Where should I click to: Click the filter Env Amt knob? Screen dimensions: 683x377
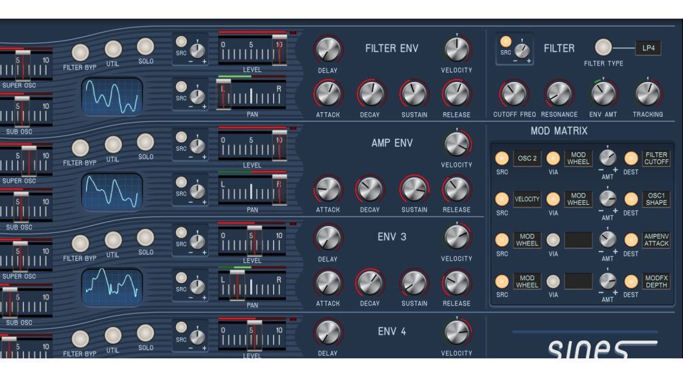(x=604, y=93)
